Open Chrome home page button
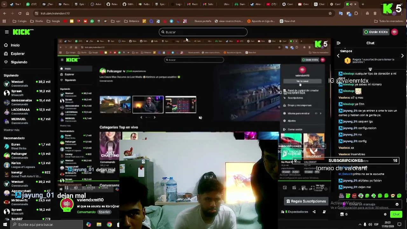Viewport: 407px width, 229px height. 27,13
